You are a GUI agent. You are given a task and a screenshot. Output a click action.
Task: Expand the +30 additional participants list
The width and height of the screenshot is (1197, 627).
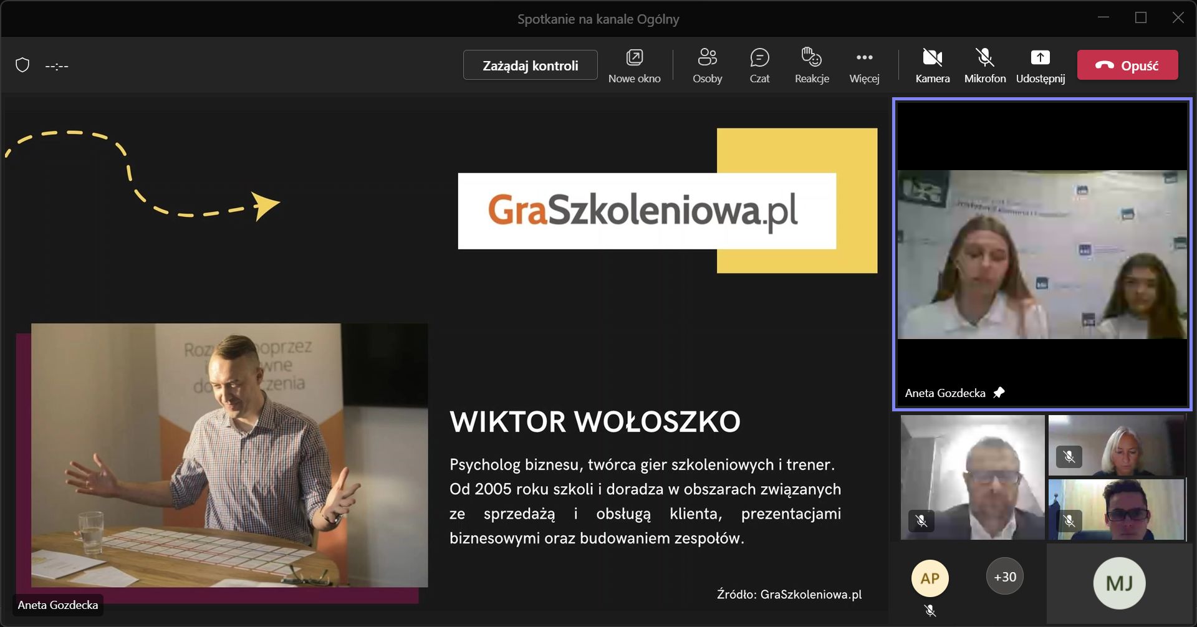tap(1004, 577)
